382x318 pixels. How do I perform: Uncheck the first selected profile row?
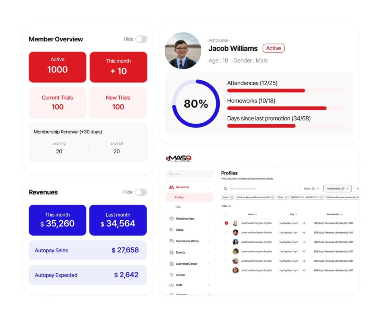(226, 223)
